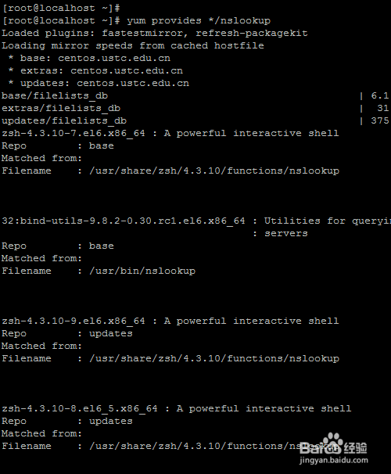This screenshot has width=391, height=474.
Task: Click the first zsh functions/nslookup filename path
Action: [214, 171]
